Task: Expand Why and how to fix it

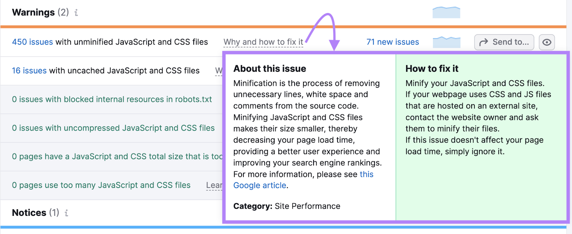Action: (263, 42)
